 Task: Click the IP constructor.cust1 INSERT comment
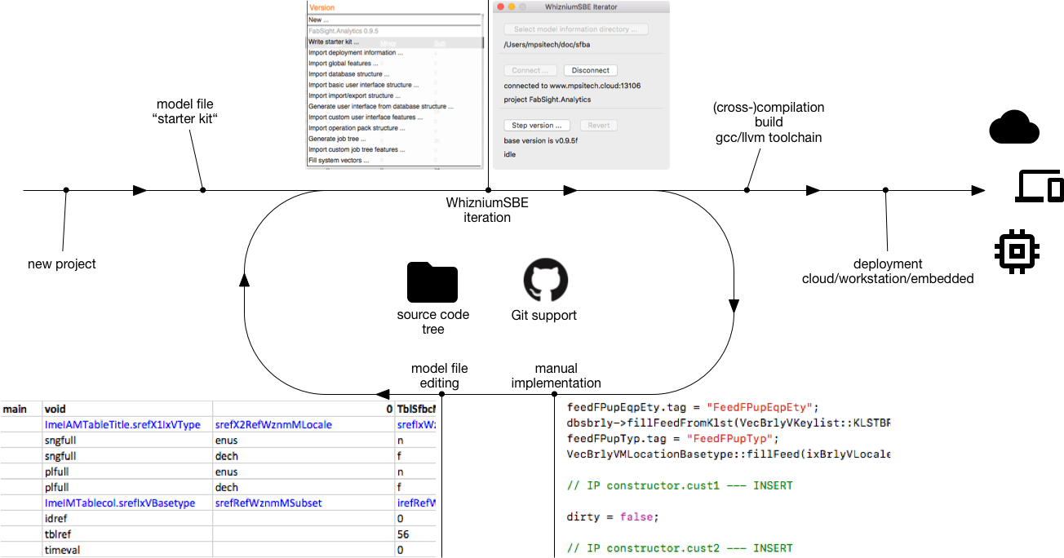[x=680, y=485]
